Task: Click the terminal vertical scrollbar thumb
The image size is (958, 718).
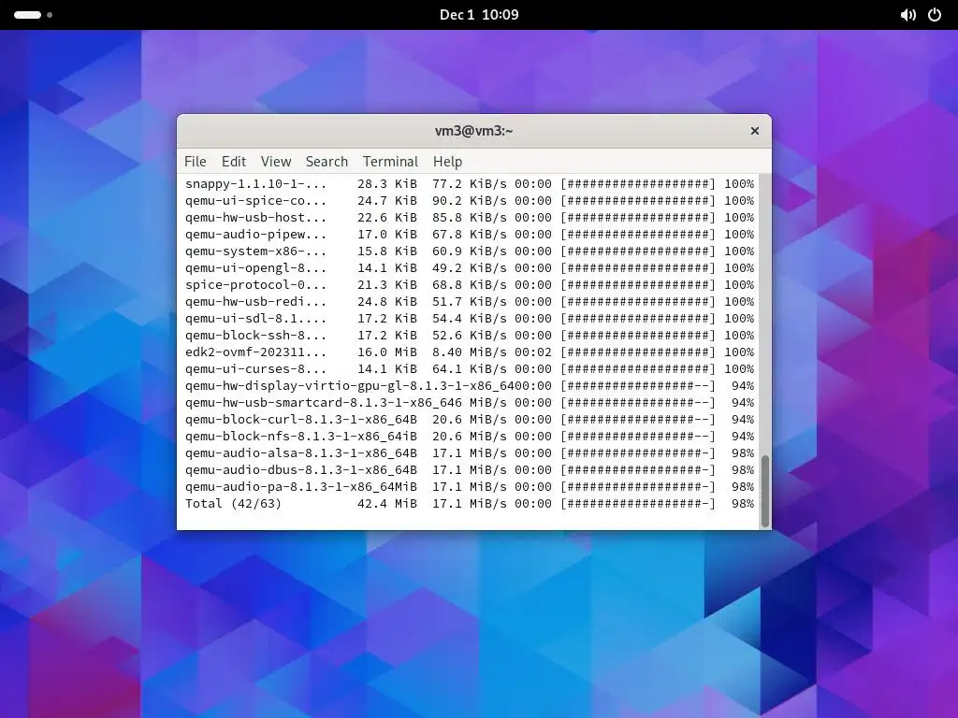Action: coord(764,490)
